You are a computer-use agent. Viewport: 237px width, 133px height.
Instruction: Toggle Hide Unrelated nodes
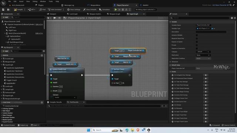54,10
